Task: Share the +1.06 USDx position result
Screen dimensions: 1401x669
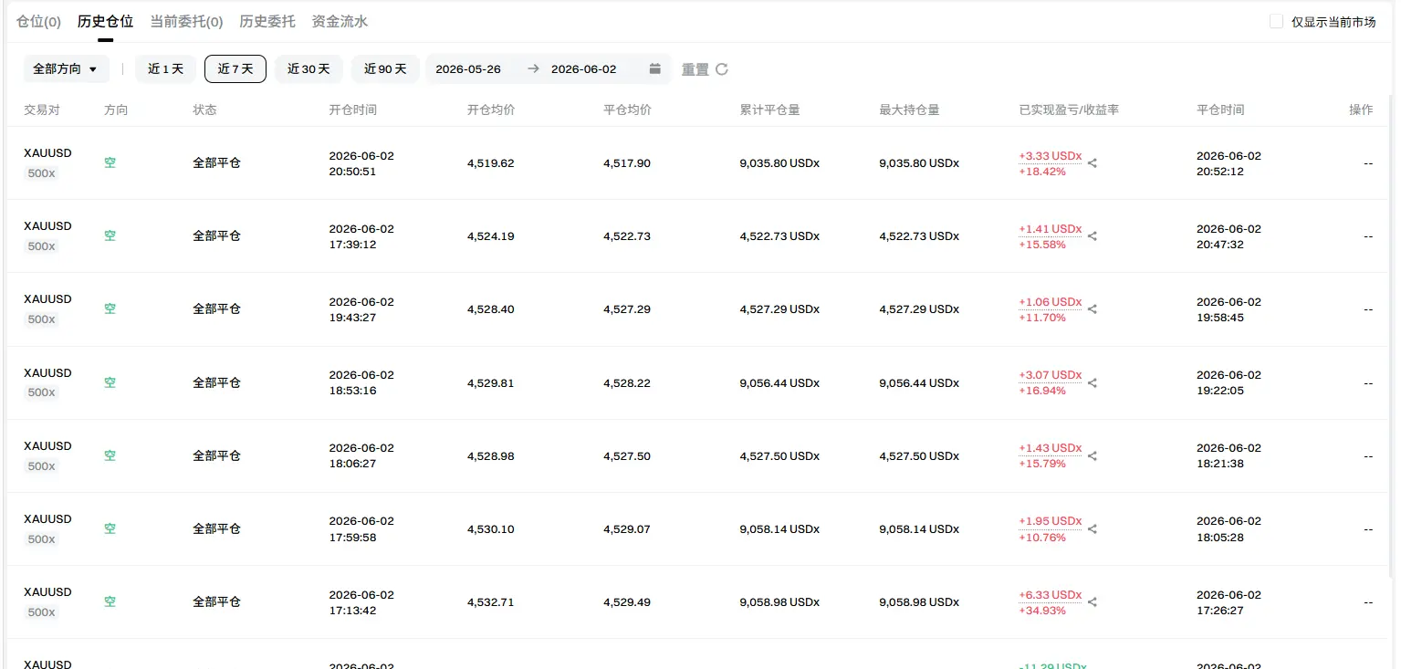Action: pos(1093,309)
